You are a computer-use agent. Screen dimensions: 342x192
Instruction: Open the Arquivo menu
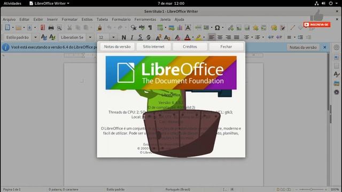point(9,19)
